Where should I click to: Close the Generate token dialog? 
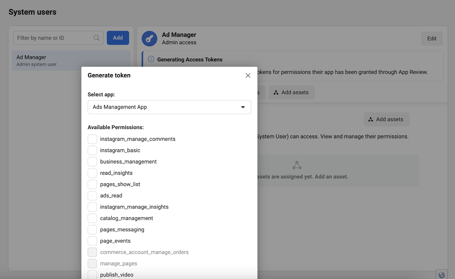point(248,76)
